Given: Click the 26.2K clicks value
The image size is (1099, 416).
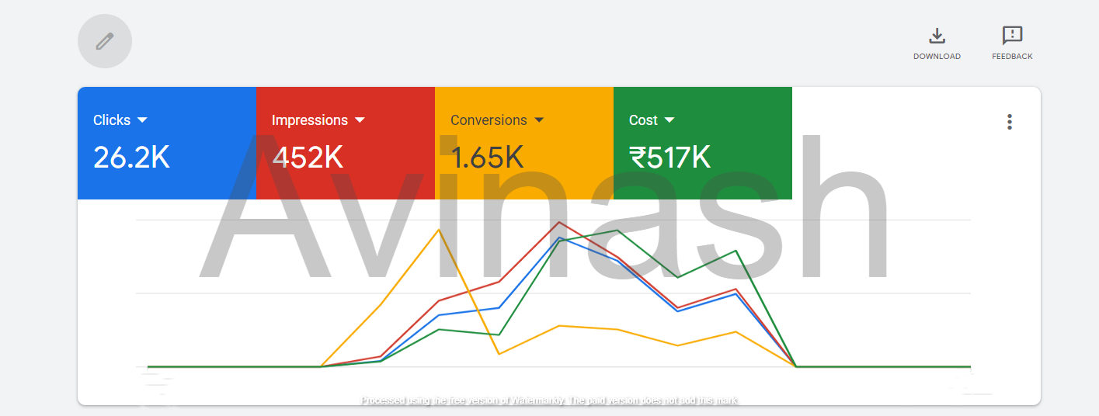Looking at the screenshot, I should (131, 158).
